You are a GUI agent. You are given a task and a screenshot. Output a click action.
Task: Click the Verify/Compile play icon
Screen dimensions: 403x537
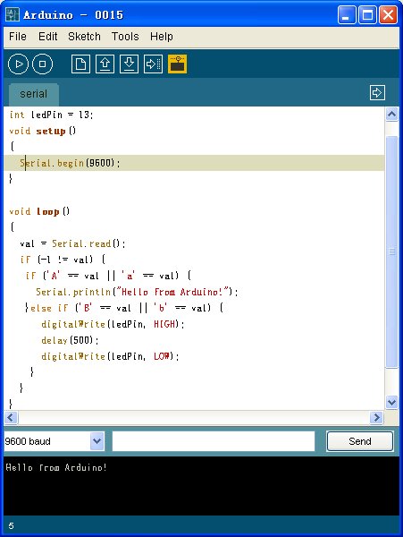coord(18,64)
